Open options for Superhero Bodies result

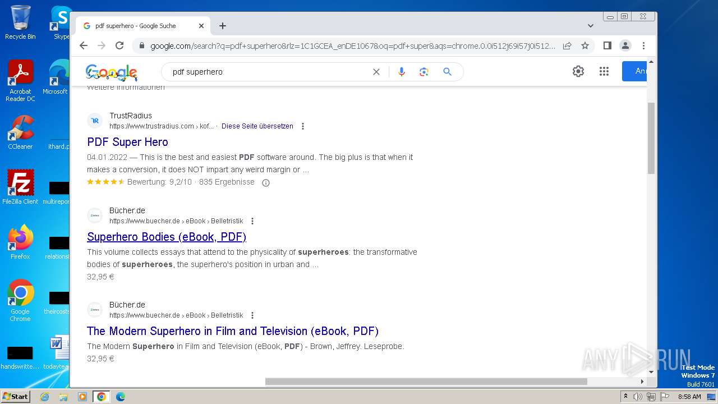(x=252, y=221)
